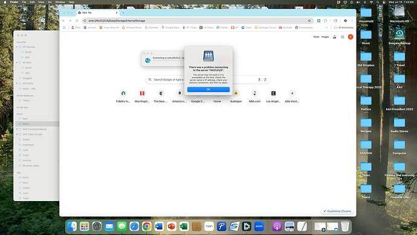Open the View menu in menu bar
This screenshot has height=235, width=417.
click(41, 2)
